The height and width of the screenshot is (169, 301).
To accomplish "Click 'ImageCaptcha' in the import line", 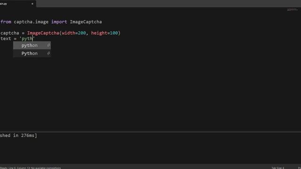I will click(86, 22).
